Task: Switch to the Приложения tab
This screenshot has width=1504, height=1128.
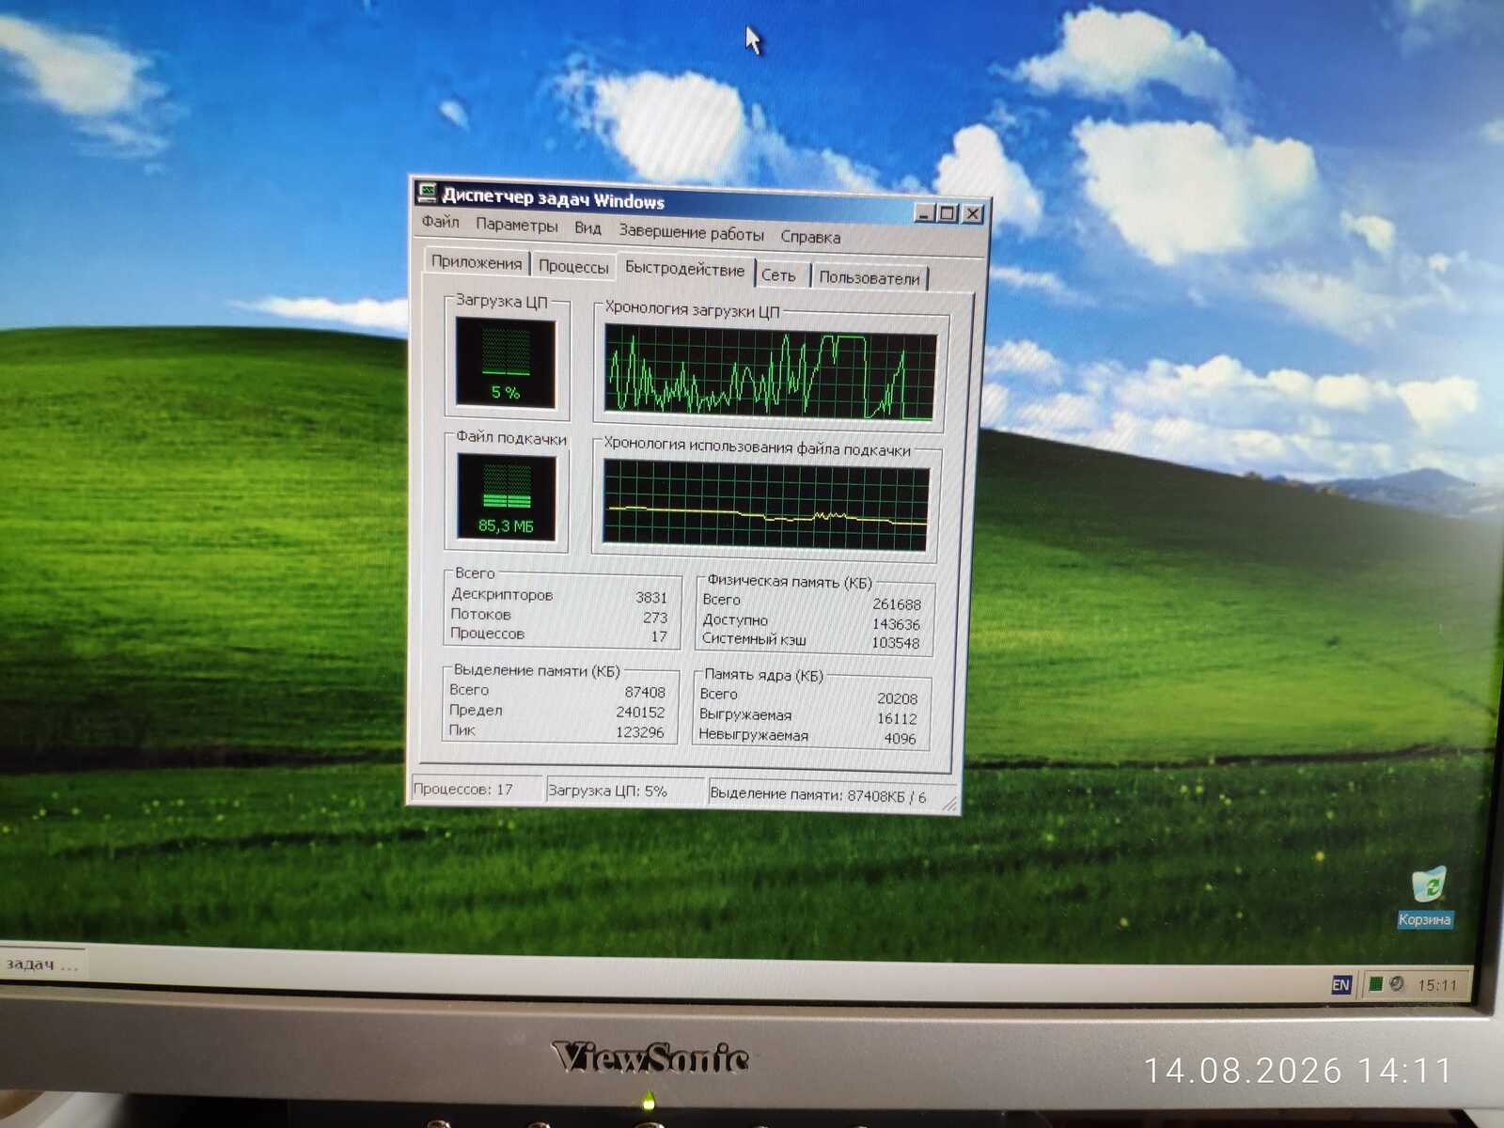Action: pos(476,262)
